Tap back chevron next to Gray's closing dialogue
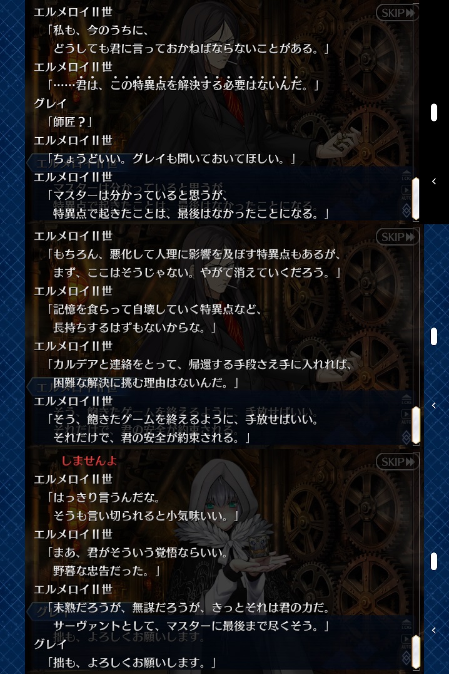The height and width of the screenshot is (674, 449). (434, 630)
